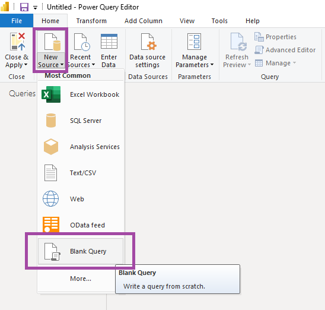Open the Help tab
This screenshot has height=310, width=325.
[253, 21]
